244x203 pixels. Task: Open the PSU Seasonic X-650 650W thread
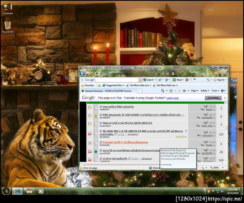(143, 115)
